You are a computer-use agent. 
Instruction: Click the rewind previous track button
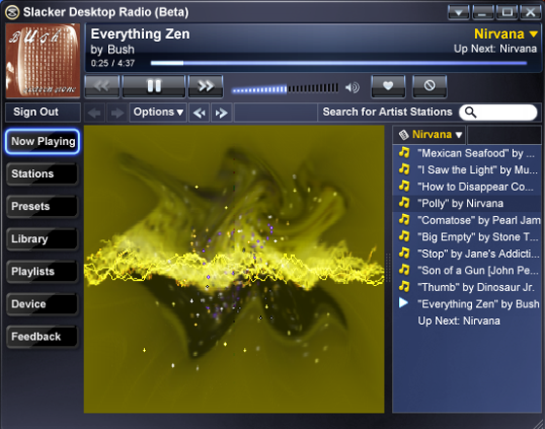[x=102, y=87]
